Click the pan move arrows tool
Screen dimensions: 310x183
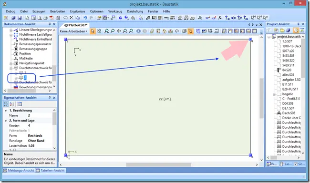pos(119,31)
